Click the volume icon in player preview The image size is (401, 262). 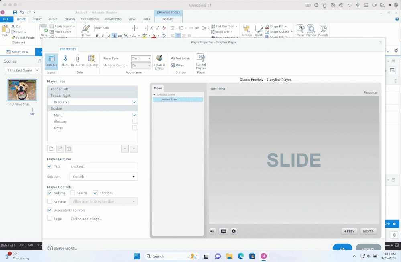pos(213,231)
